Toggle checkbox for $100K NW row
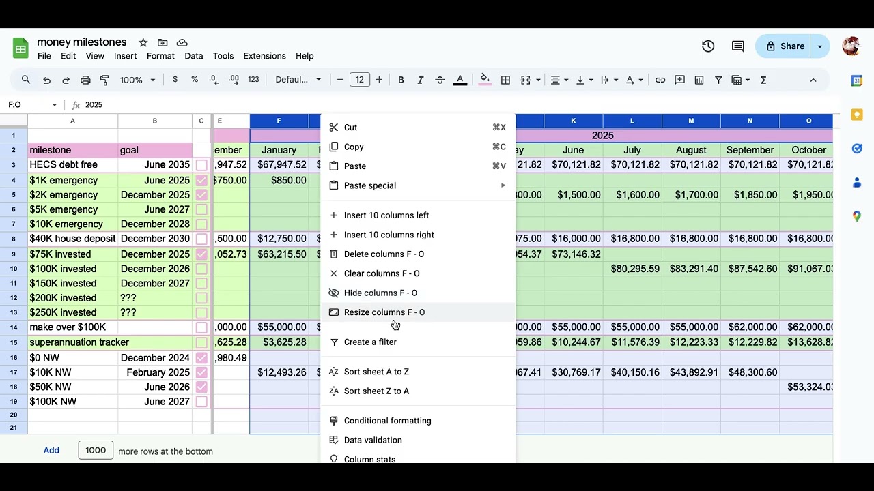Viewport: 874px width, 491px height. (201, 402)
